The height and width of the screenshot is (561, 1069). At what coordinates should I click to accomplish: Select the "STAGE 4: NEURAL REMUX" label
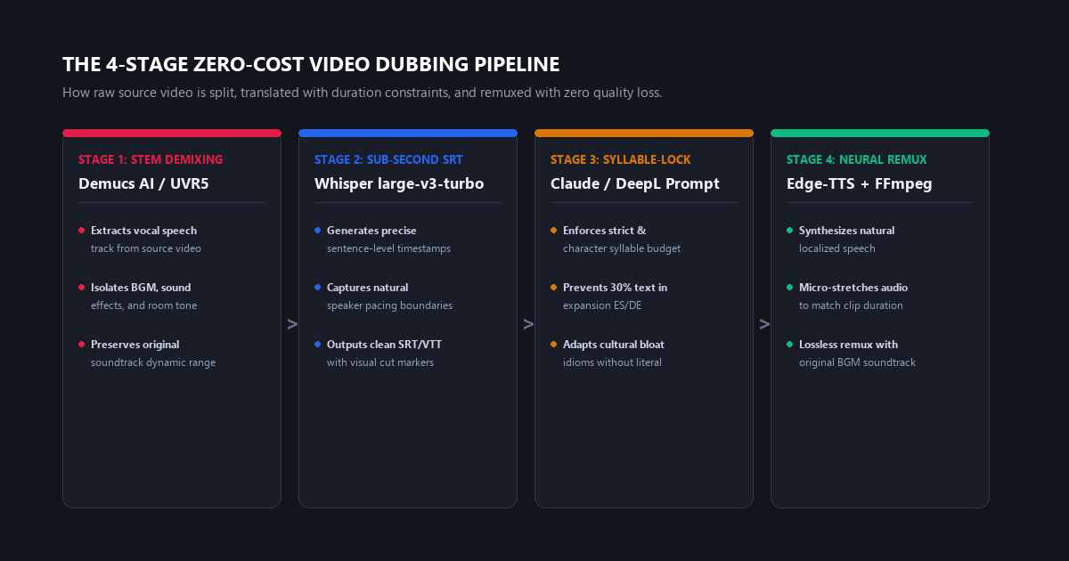(857, 160)
